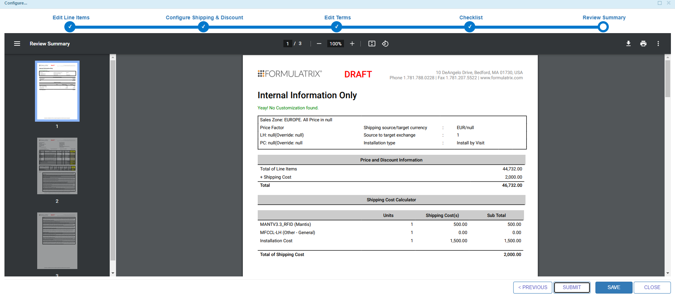Zoom in with the plus icon
The height and width of the screenshot is (301, 675).
click(x=352, y=44)
